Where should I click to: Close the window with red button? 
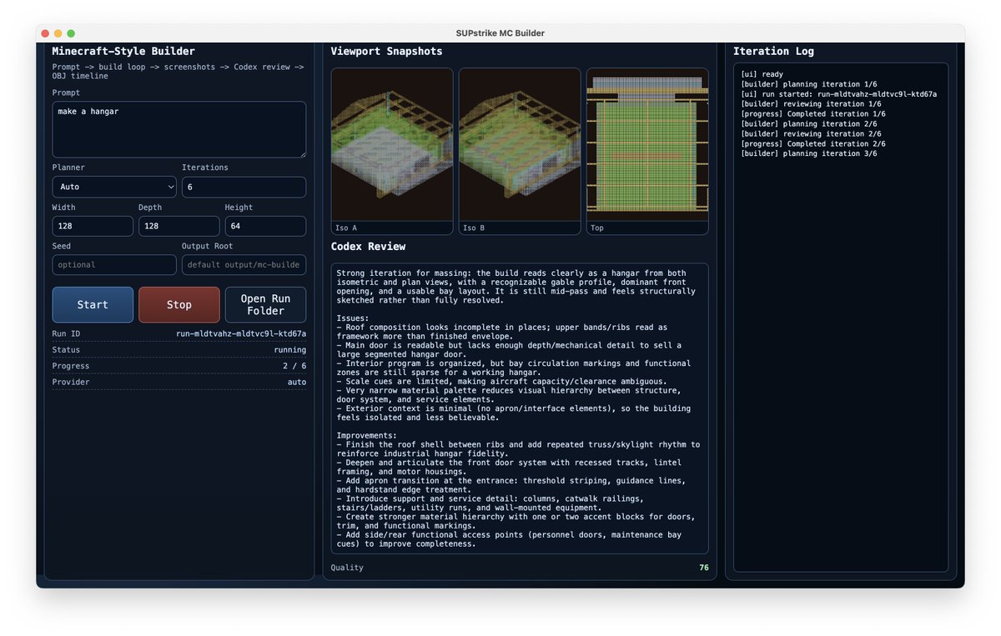[x=45, y=33]
